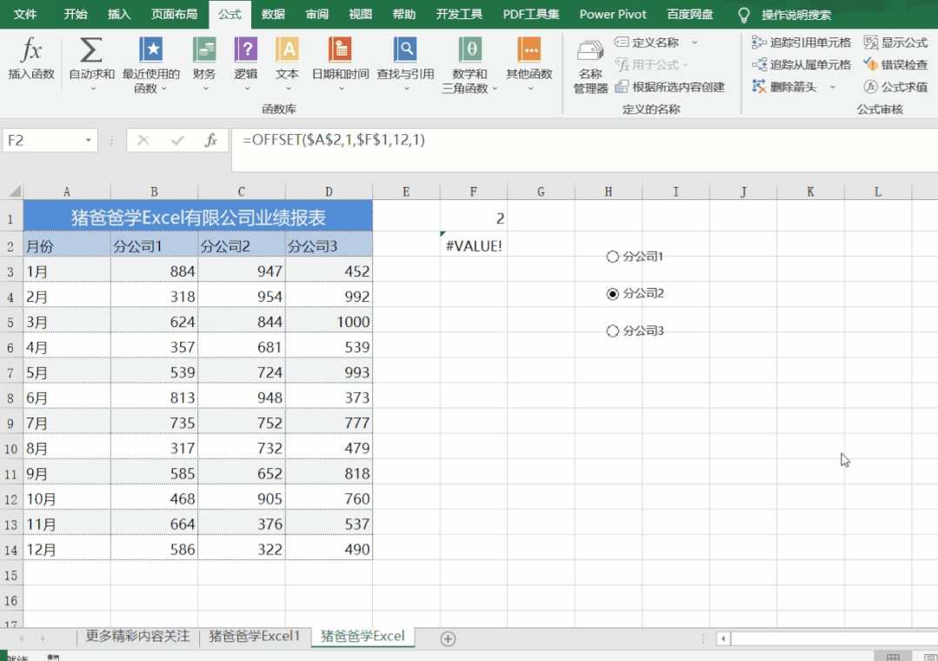Expand the Remove Arrows dropdown arrow

(832, 87)
